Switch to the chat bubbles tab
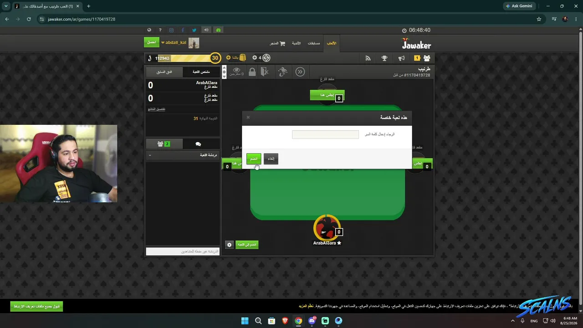This screenshot has height=328, width=583. (x=198, y=144)
